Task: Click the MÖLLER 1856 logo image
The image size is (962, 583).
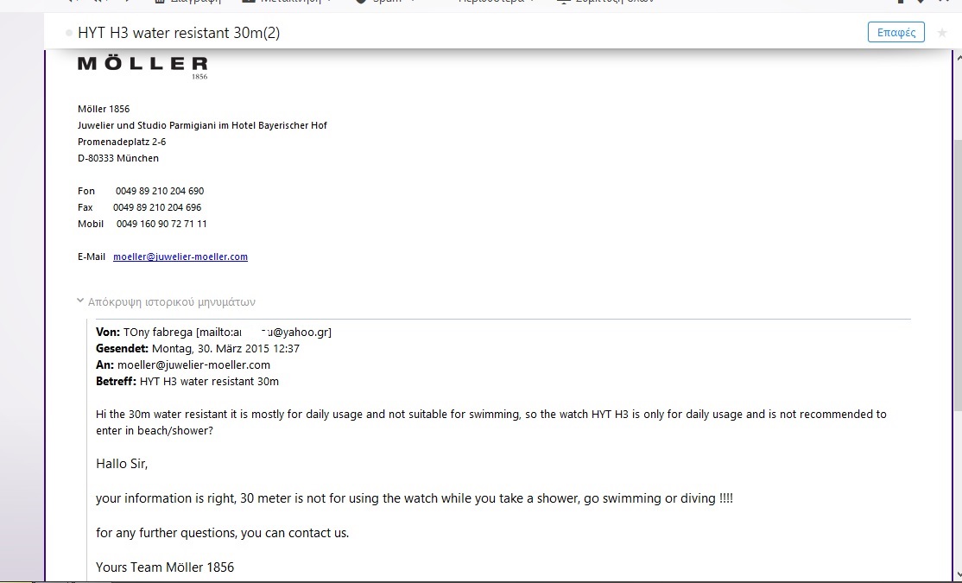Action: point(143,67)
